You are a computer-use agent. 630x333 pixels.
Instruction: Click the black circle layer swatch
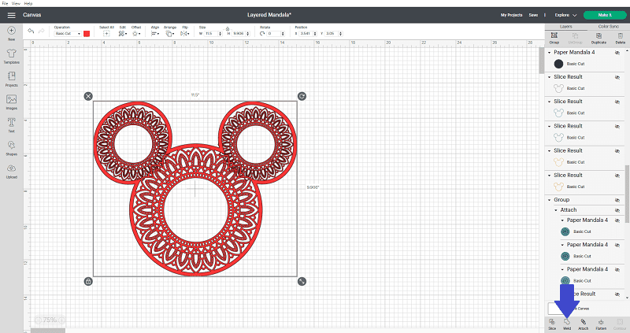(x=558, y=64)
